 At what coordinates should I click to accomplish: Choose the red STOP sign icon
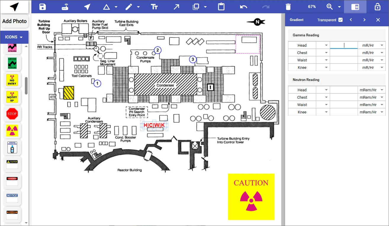(x=12, y=114)
